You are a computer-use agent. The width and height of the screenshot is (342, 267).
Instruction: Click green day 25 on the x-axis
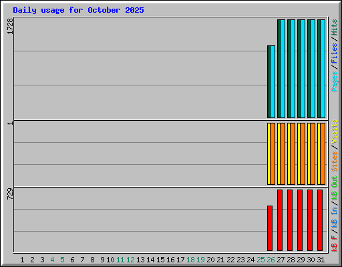click(x=261, y=260)
